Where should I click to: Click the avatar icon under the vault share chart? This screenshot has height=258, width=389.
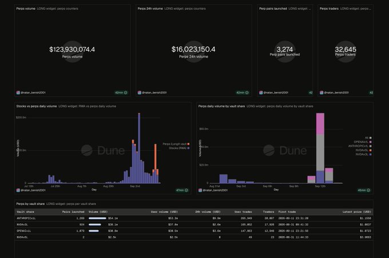pyautogui.click(x=200, y=190)
